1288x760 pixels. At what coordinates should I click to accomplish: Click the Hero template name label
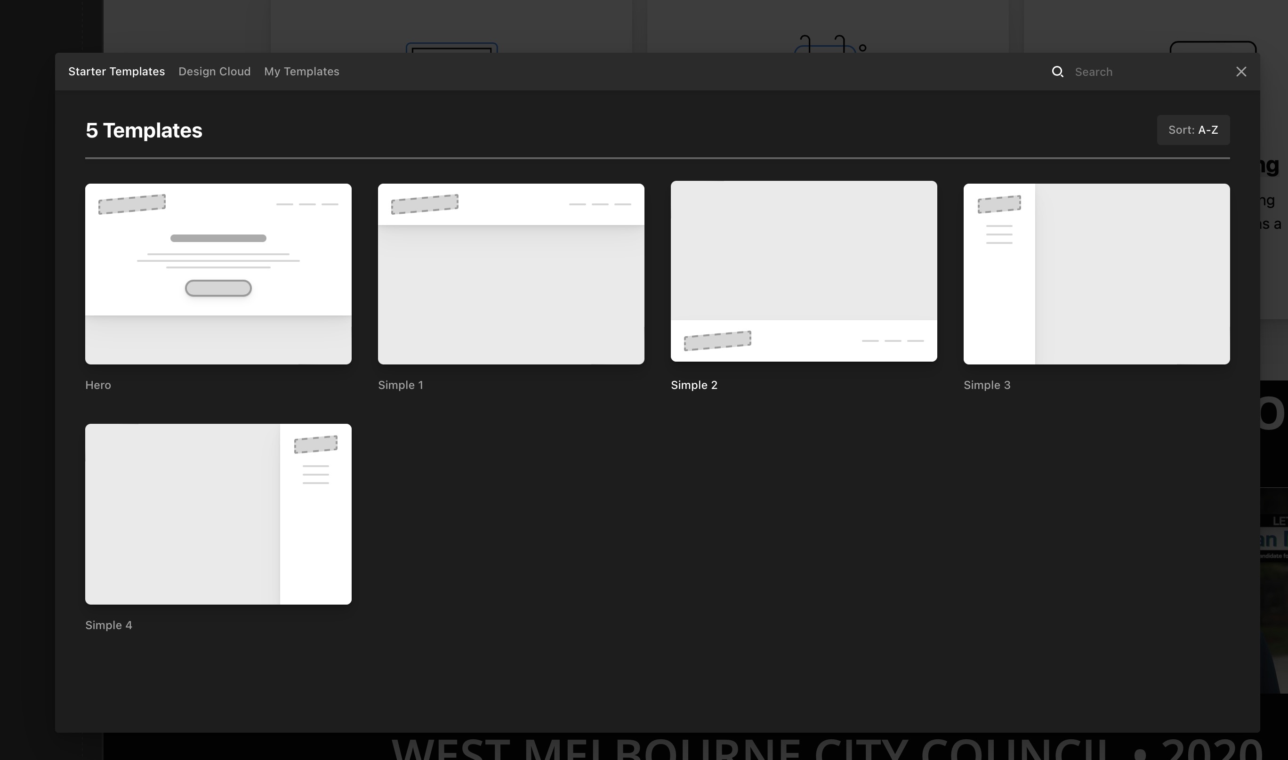coord(98,385)
